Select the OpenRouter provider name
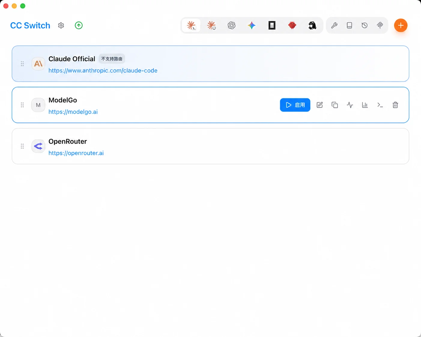 pyautogui.click(x=68, y=141)
